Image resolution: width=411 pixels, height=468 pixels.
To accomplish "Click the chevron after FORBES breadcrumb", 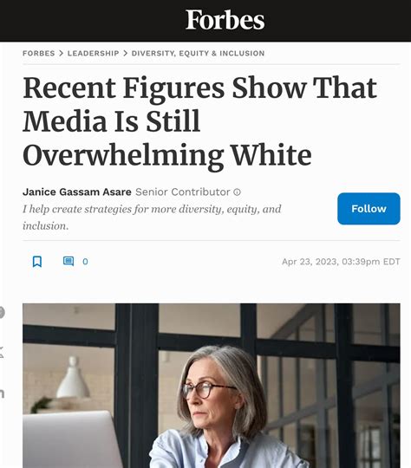I will (x=61, y=53).
